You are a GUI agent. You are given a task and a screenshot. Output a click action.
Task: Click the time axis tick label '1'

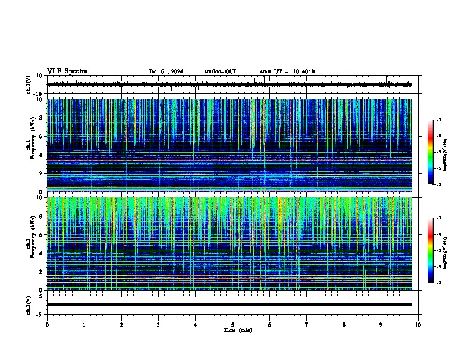pos(84,325)
